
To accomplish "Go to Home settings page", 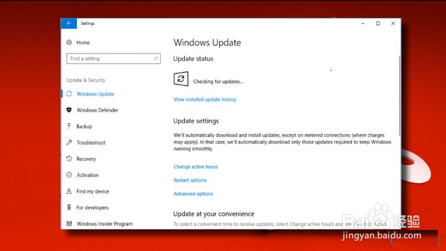I will (x=83, y=43).
